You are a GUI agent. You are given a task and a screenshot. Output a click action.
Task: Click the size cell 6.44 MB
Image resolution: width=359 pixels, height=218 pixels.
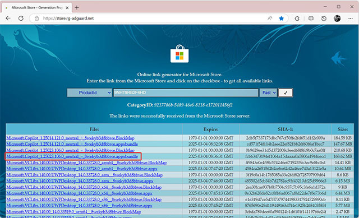343,193
